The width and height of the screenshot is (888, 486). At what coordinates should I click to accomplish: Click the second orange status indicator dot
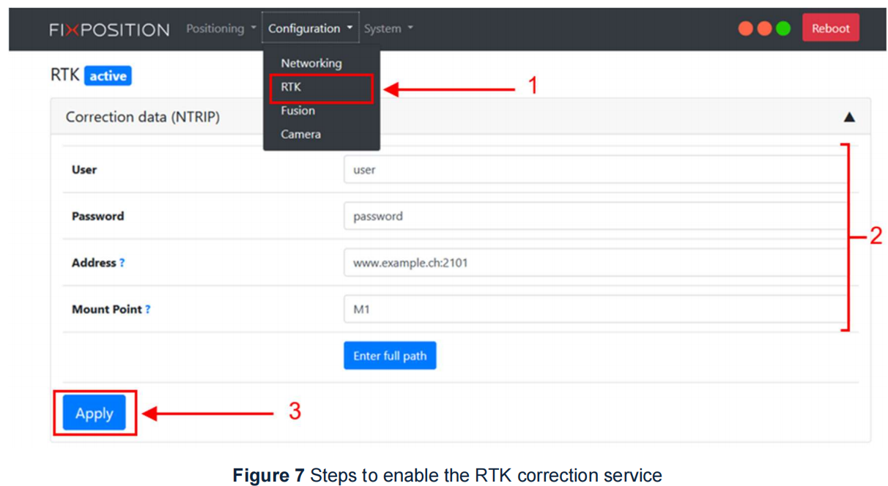click(x=764, y=28)
